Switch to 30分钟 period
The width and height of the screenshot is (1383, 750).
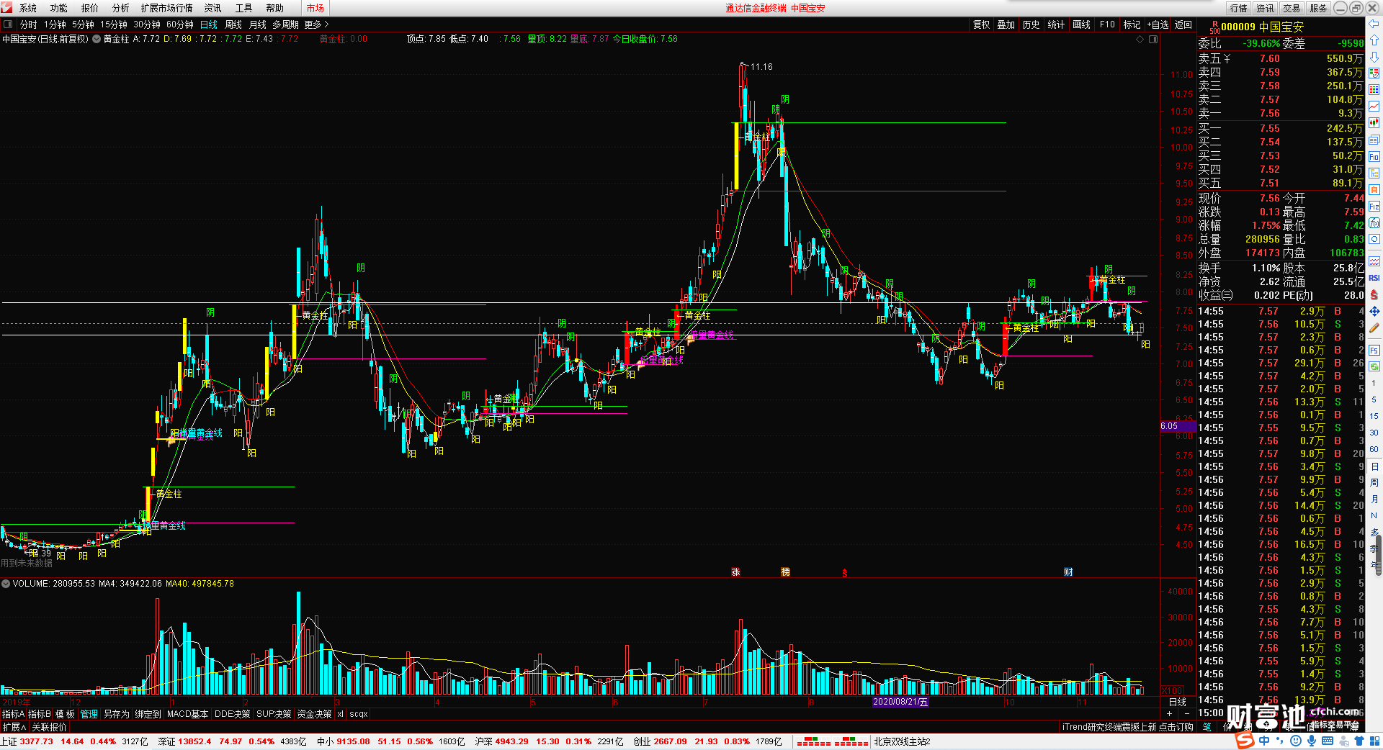pos(147,24)
